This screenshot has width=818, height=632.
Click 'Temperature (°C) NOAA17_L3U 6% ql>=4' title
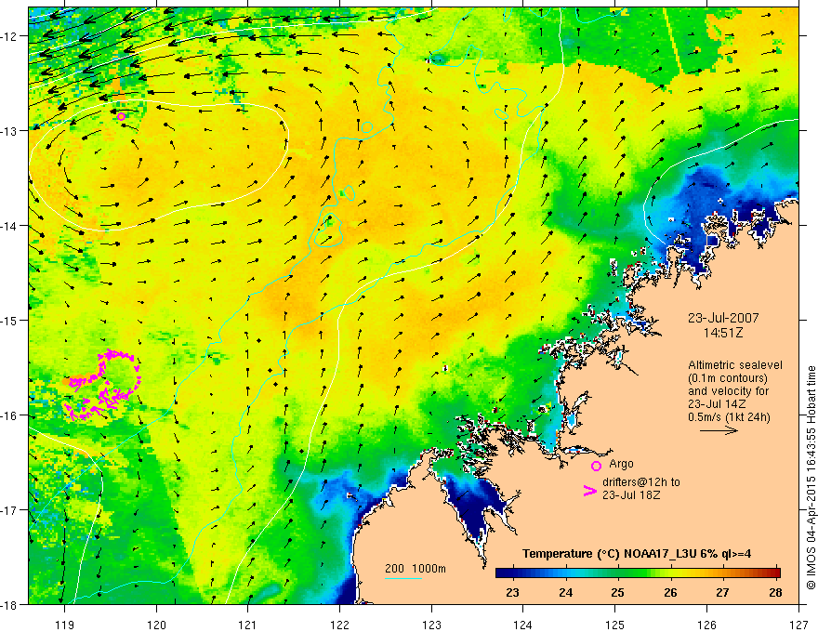[637, 554]
